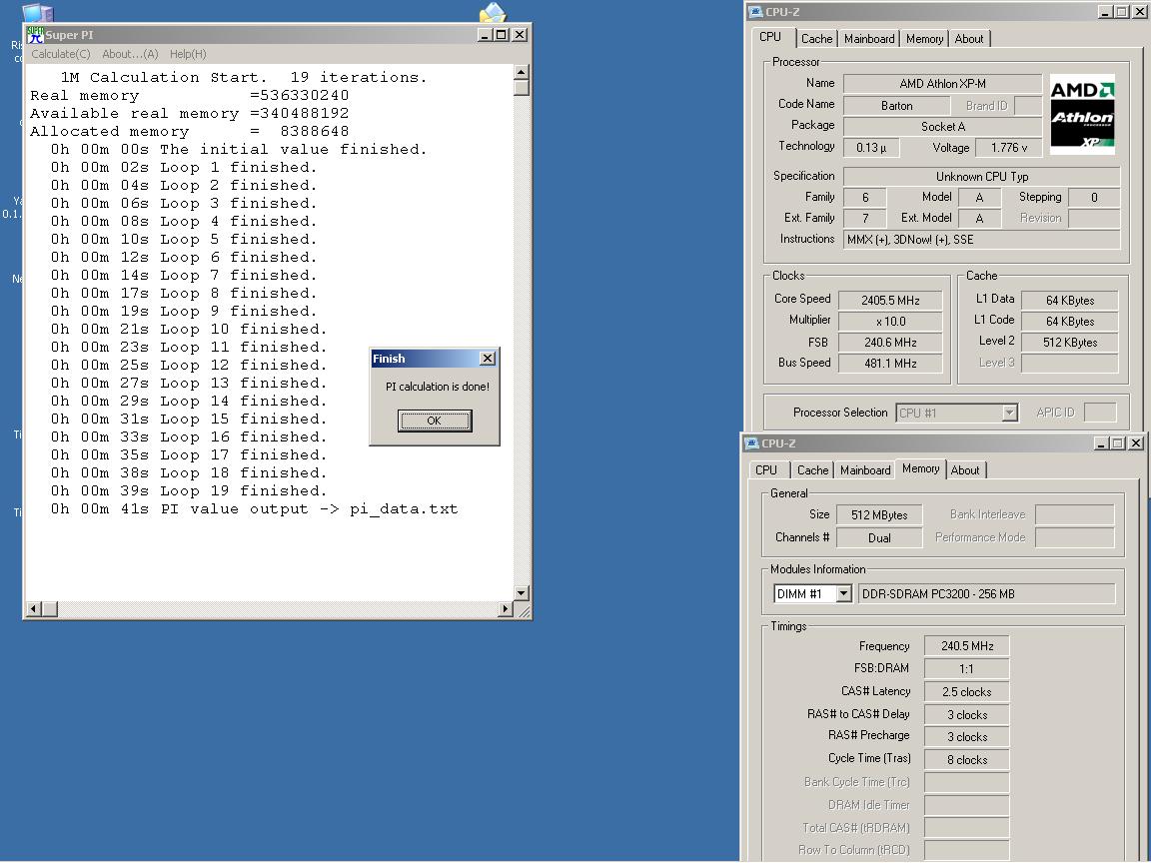
Task: Click the Cycle Time (Tras) value 8 clocks
Action: 967,760
